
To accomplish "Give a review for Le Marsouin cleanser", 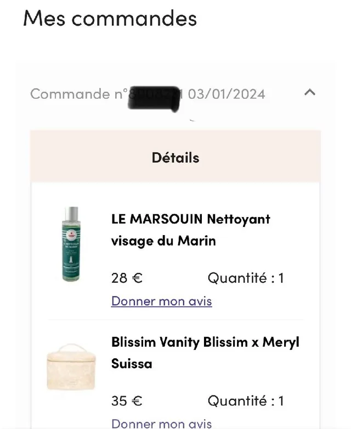I will click(161, 301).
